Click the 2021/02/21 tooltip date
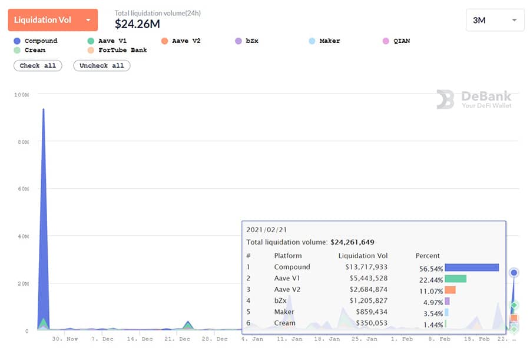This screenshot has width=530, height=351. pyautogui.click(x=266, y=230)
